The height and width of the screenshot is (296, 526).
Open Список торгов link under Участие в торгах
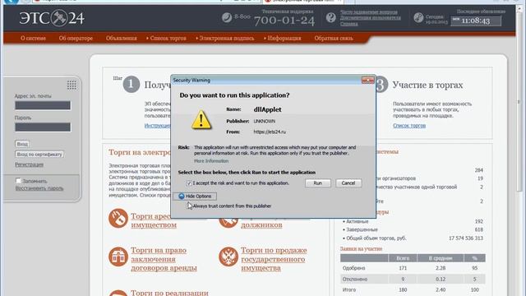point(409,126)
